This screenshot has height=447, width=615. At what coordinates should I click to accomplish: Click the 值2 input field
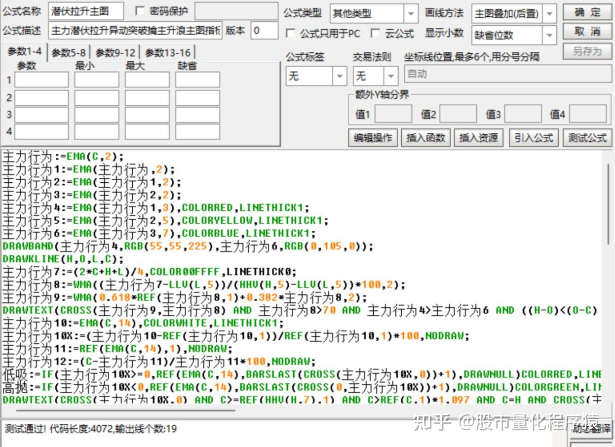[458, 114]
